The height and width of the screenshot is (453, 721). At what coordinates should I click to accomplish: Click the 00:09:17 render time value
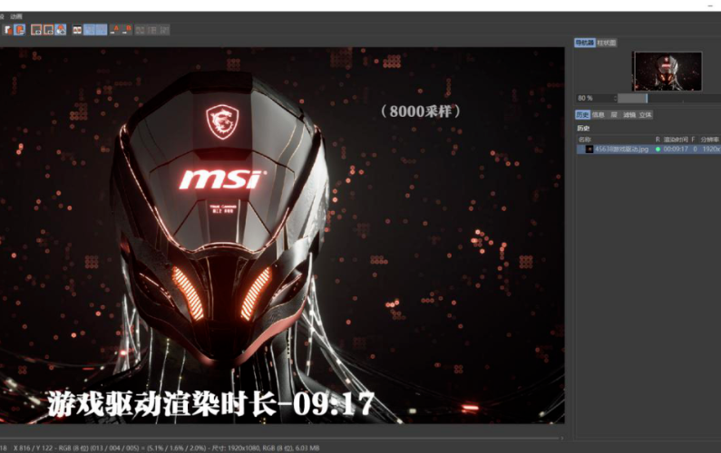point(676,149)
